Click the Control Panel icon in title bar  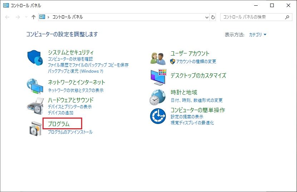[x=6, y=5]
